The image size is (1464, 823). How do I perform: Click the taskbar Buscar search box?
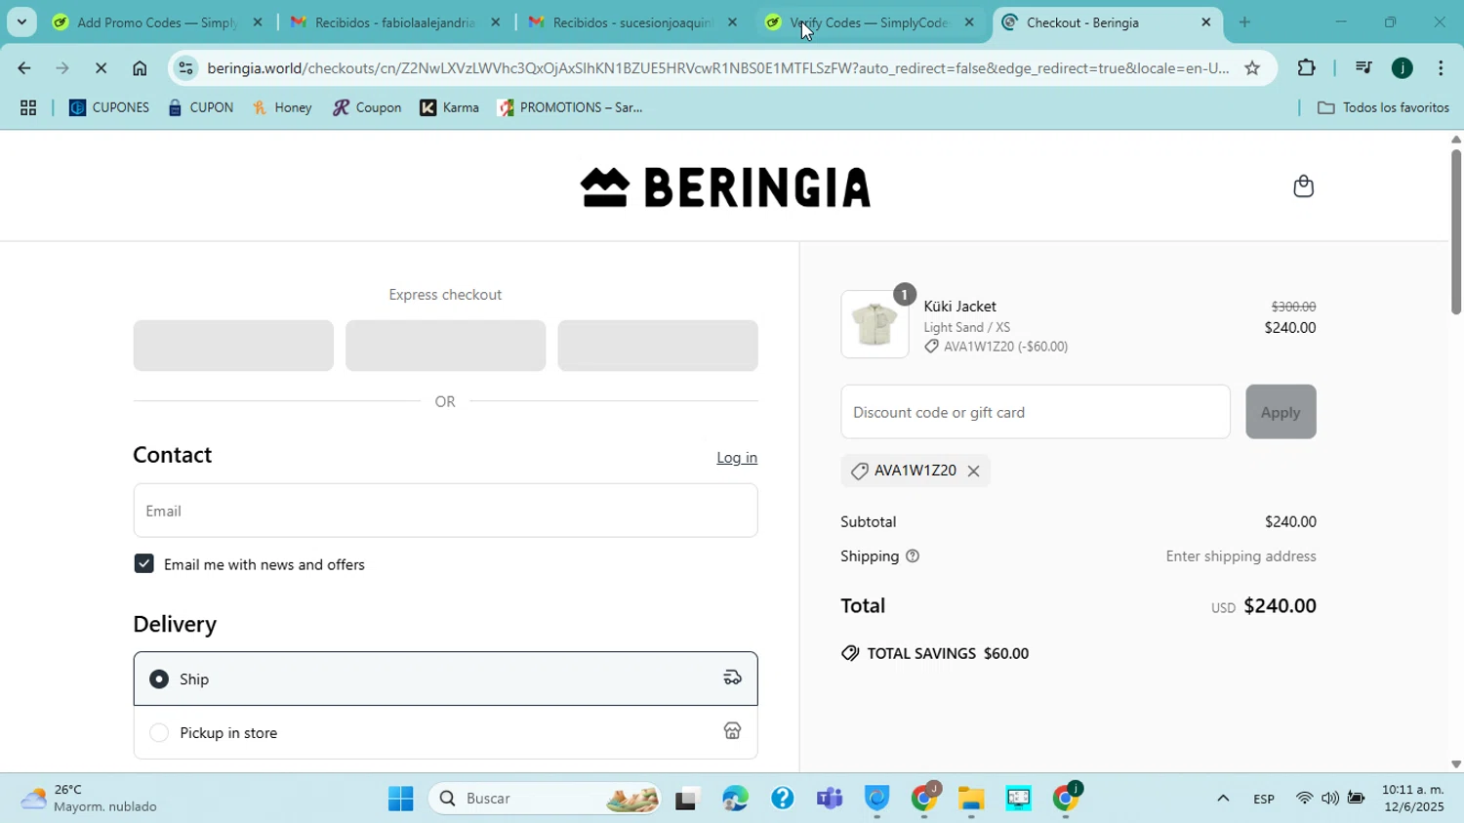545,800
